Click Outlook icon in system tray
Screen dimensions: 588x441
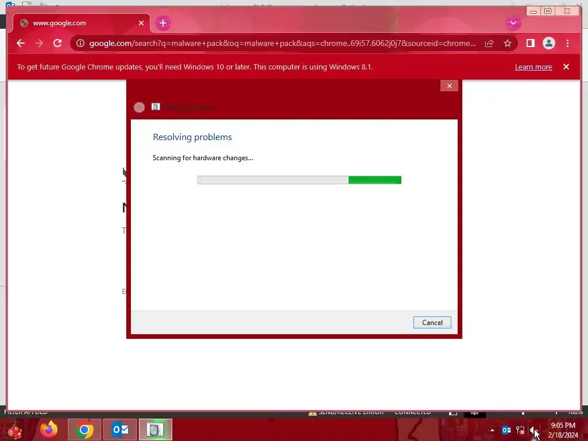point(506,430)
